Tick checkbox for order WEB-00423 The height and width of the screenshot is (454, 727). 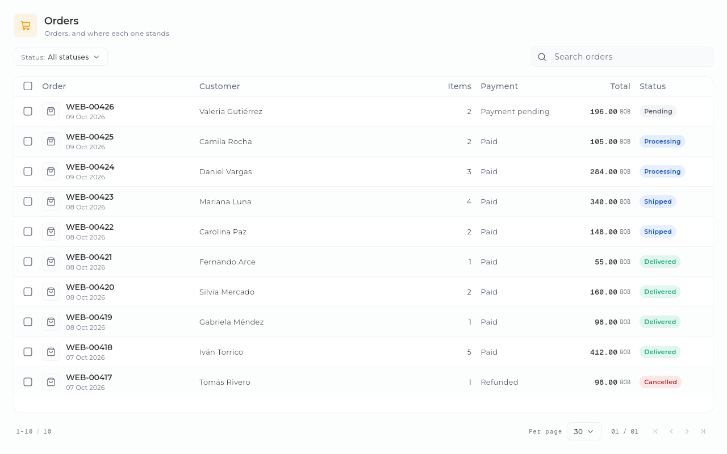tap(28, 201)
